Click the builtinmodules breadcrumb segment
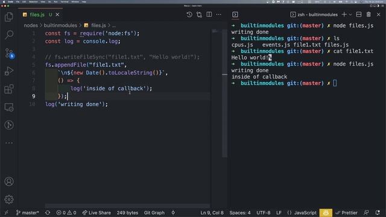The height and width of the screenshot is (217, 386). 60,25
